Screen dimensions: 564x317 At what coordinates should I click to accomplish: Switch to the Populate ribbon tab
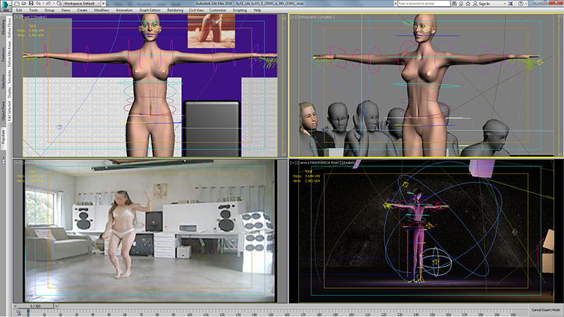coord(4,138)
